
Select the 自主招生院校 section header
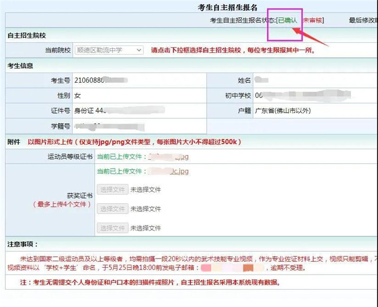pyautogui.click(x=27, y=36)
